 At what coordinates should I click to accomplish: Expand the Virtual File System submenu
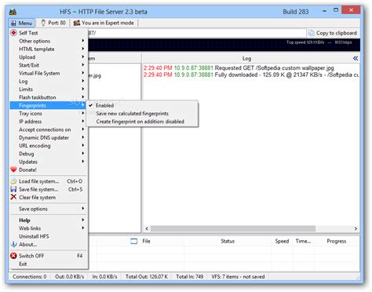[48, 73]
